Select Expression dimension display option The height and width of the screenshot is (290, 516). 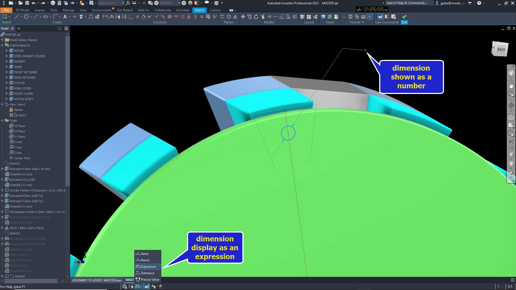click(x=148, y=267)
